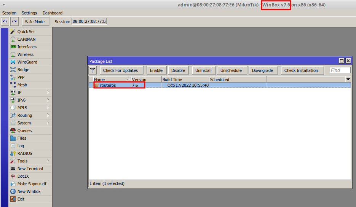Click the System gear icon
Viewport: 356px width, 207px height.
click(x=13, y=123)
